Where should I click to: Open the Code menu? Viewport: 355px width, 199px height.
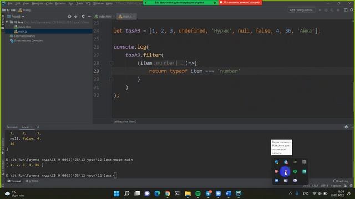49,3
